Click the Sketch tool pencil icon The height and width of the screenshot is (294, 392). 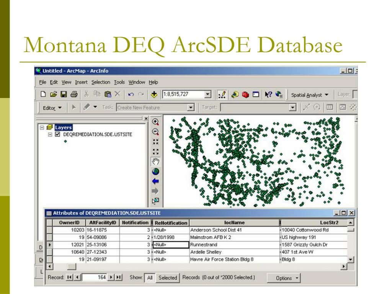(x=87, y=107)
